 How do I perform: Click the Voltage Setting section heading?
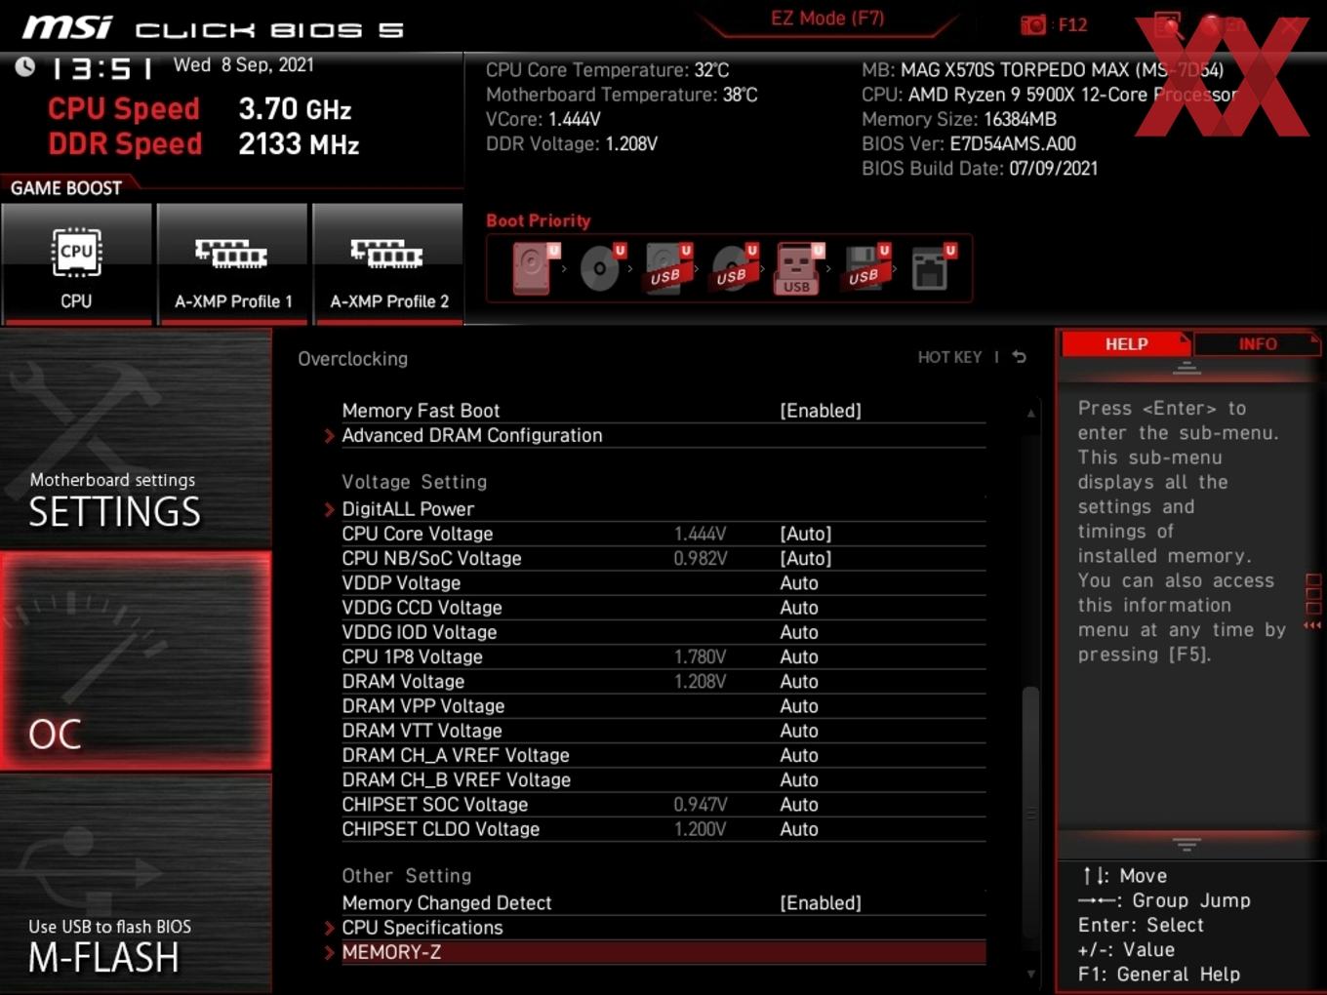[x=414, y=482]
